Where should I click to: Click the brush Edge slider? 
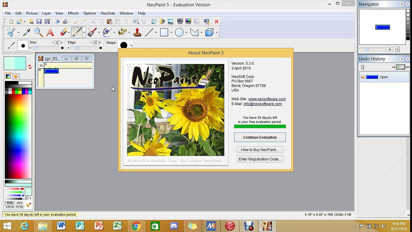tap(84, 48)
